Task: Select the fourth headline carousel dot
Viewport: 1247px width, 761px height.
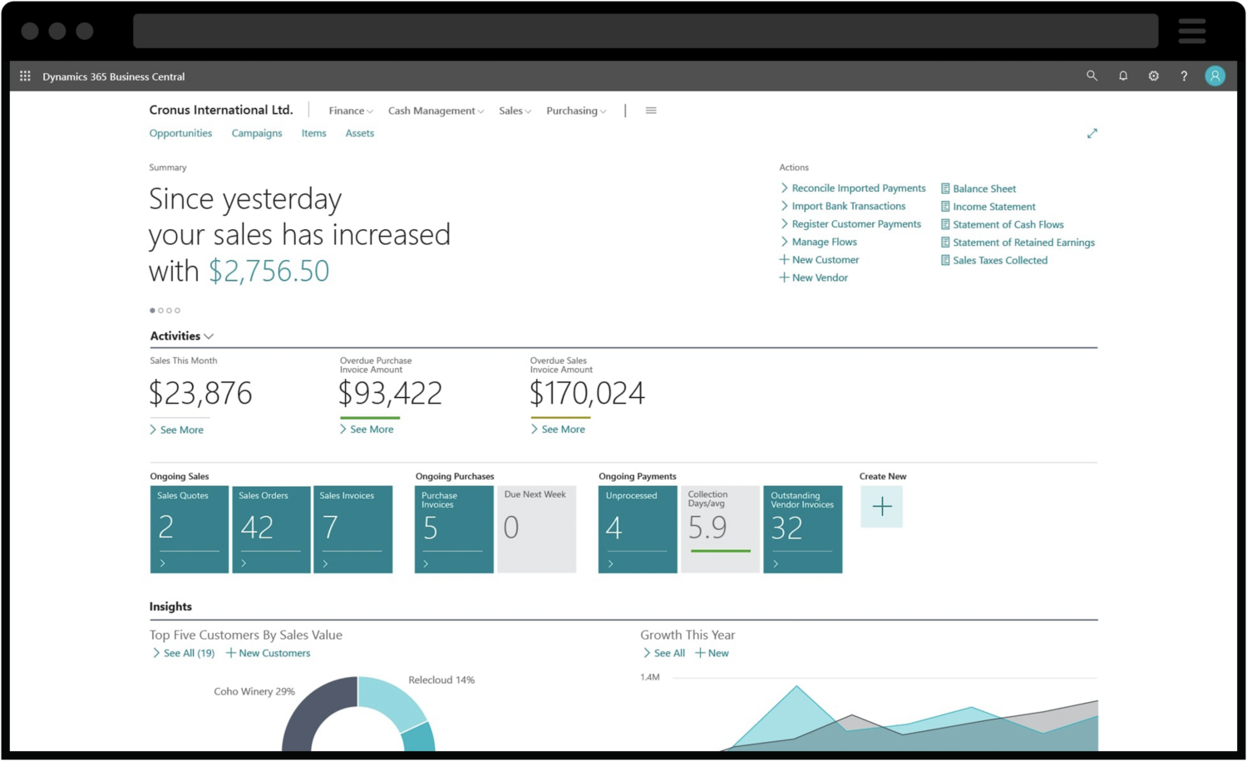Action: click(x=177, y=311)
